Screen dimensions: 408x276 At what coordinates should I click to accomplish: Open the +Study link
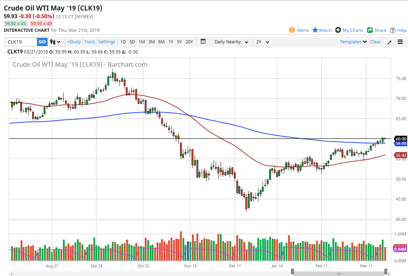pyautogui.click(x=73, y=42)
